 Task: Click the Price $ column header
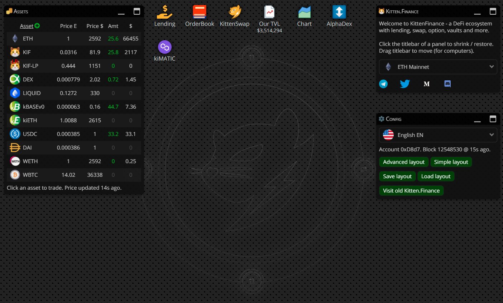[95, 26]
